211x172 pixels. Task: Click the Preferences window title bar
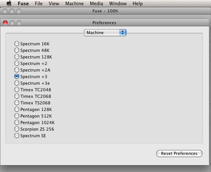click(x=104, y=23)
